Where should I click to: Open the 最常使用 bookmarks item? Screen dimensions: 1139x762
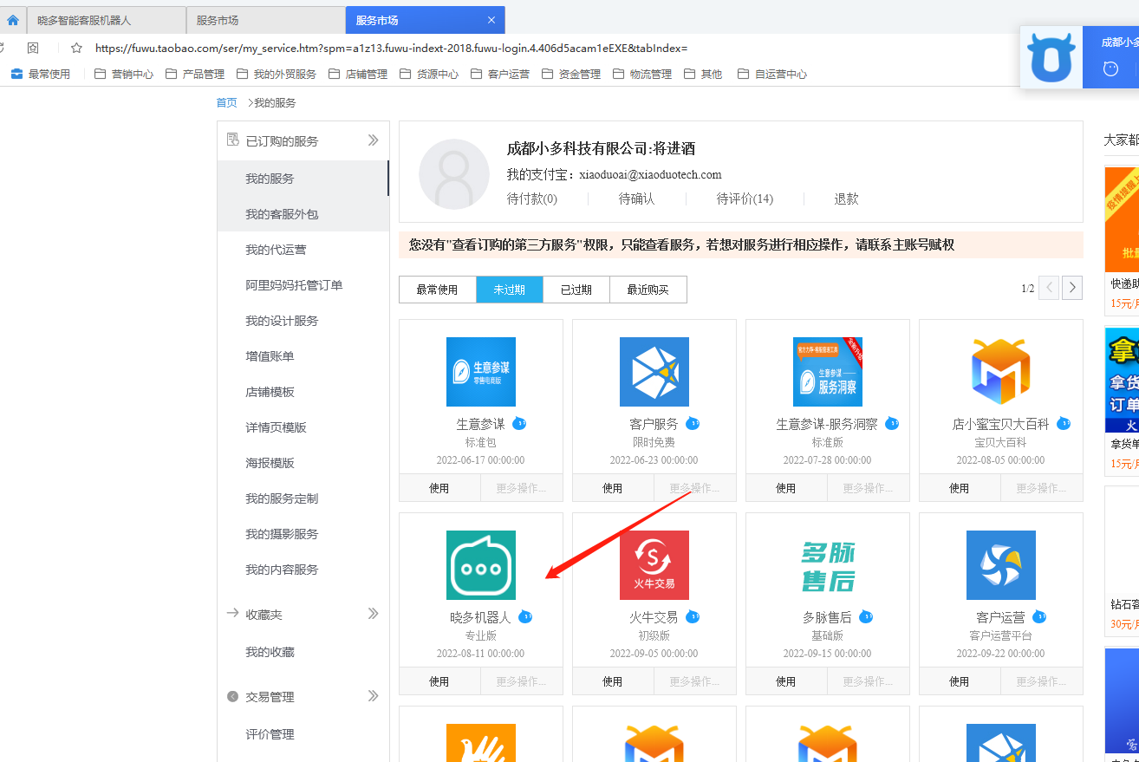point(41,75)
